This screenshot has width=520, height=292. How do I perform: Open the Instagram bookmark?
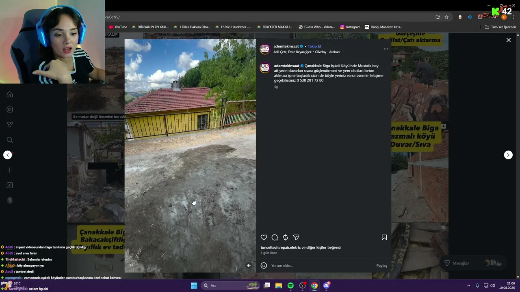click(350, 27)
